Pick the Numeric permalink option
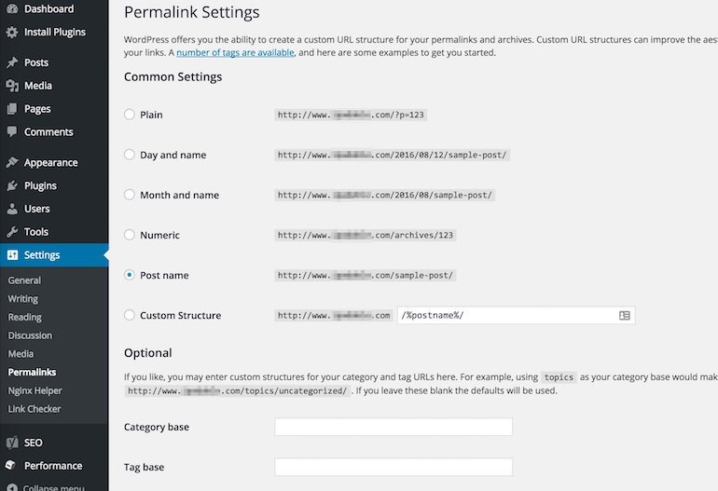This screenshot has height=491, width=718. click(129, 235)
